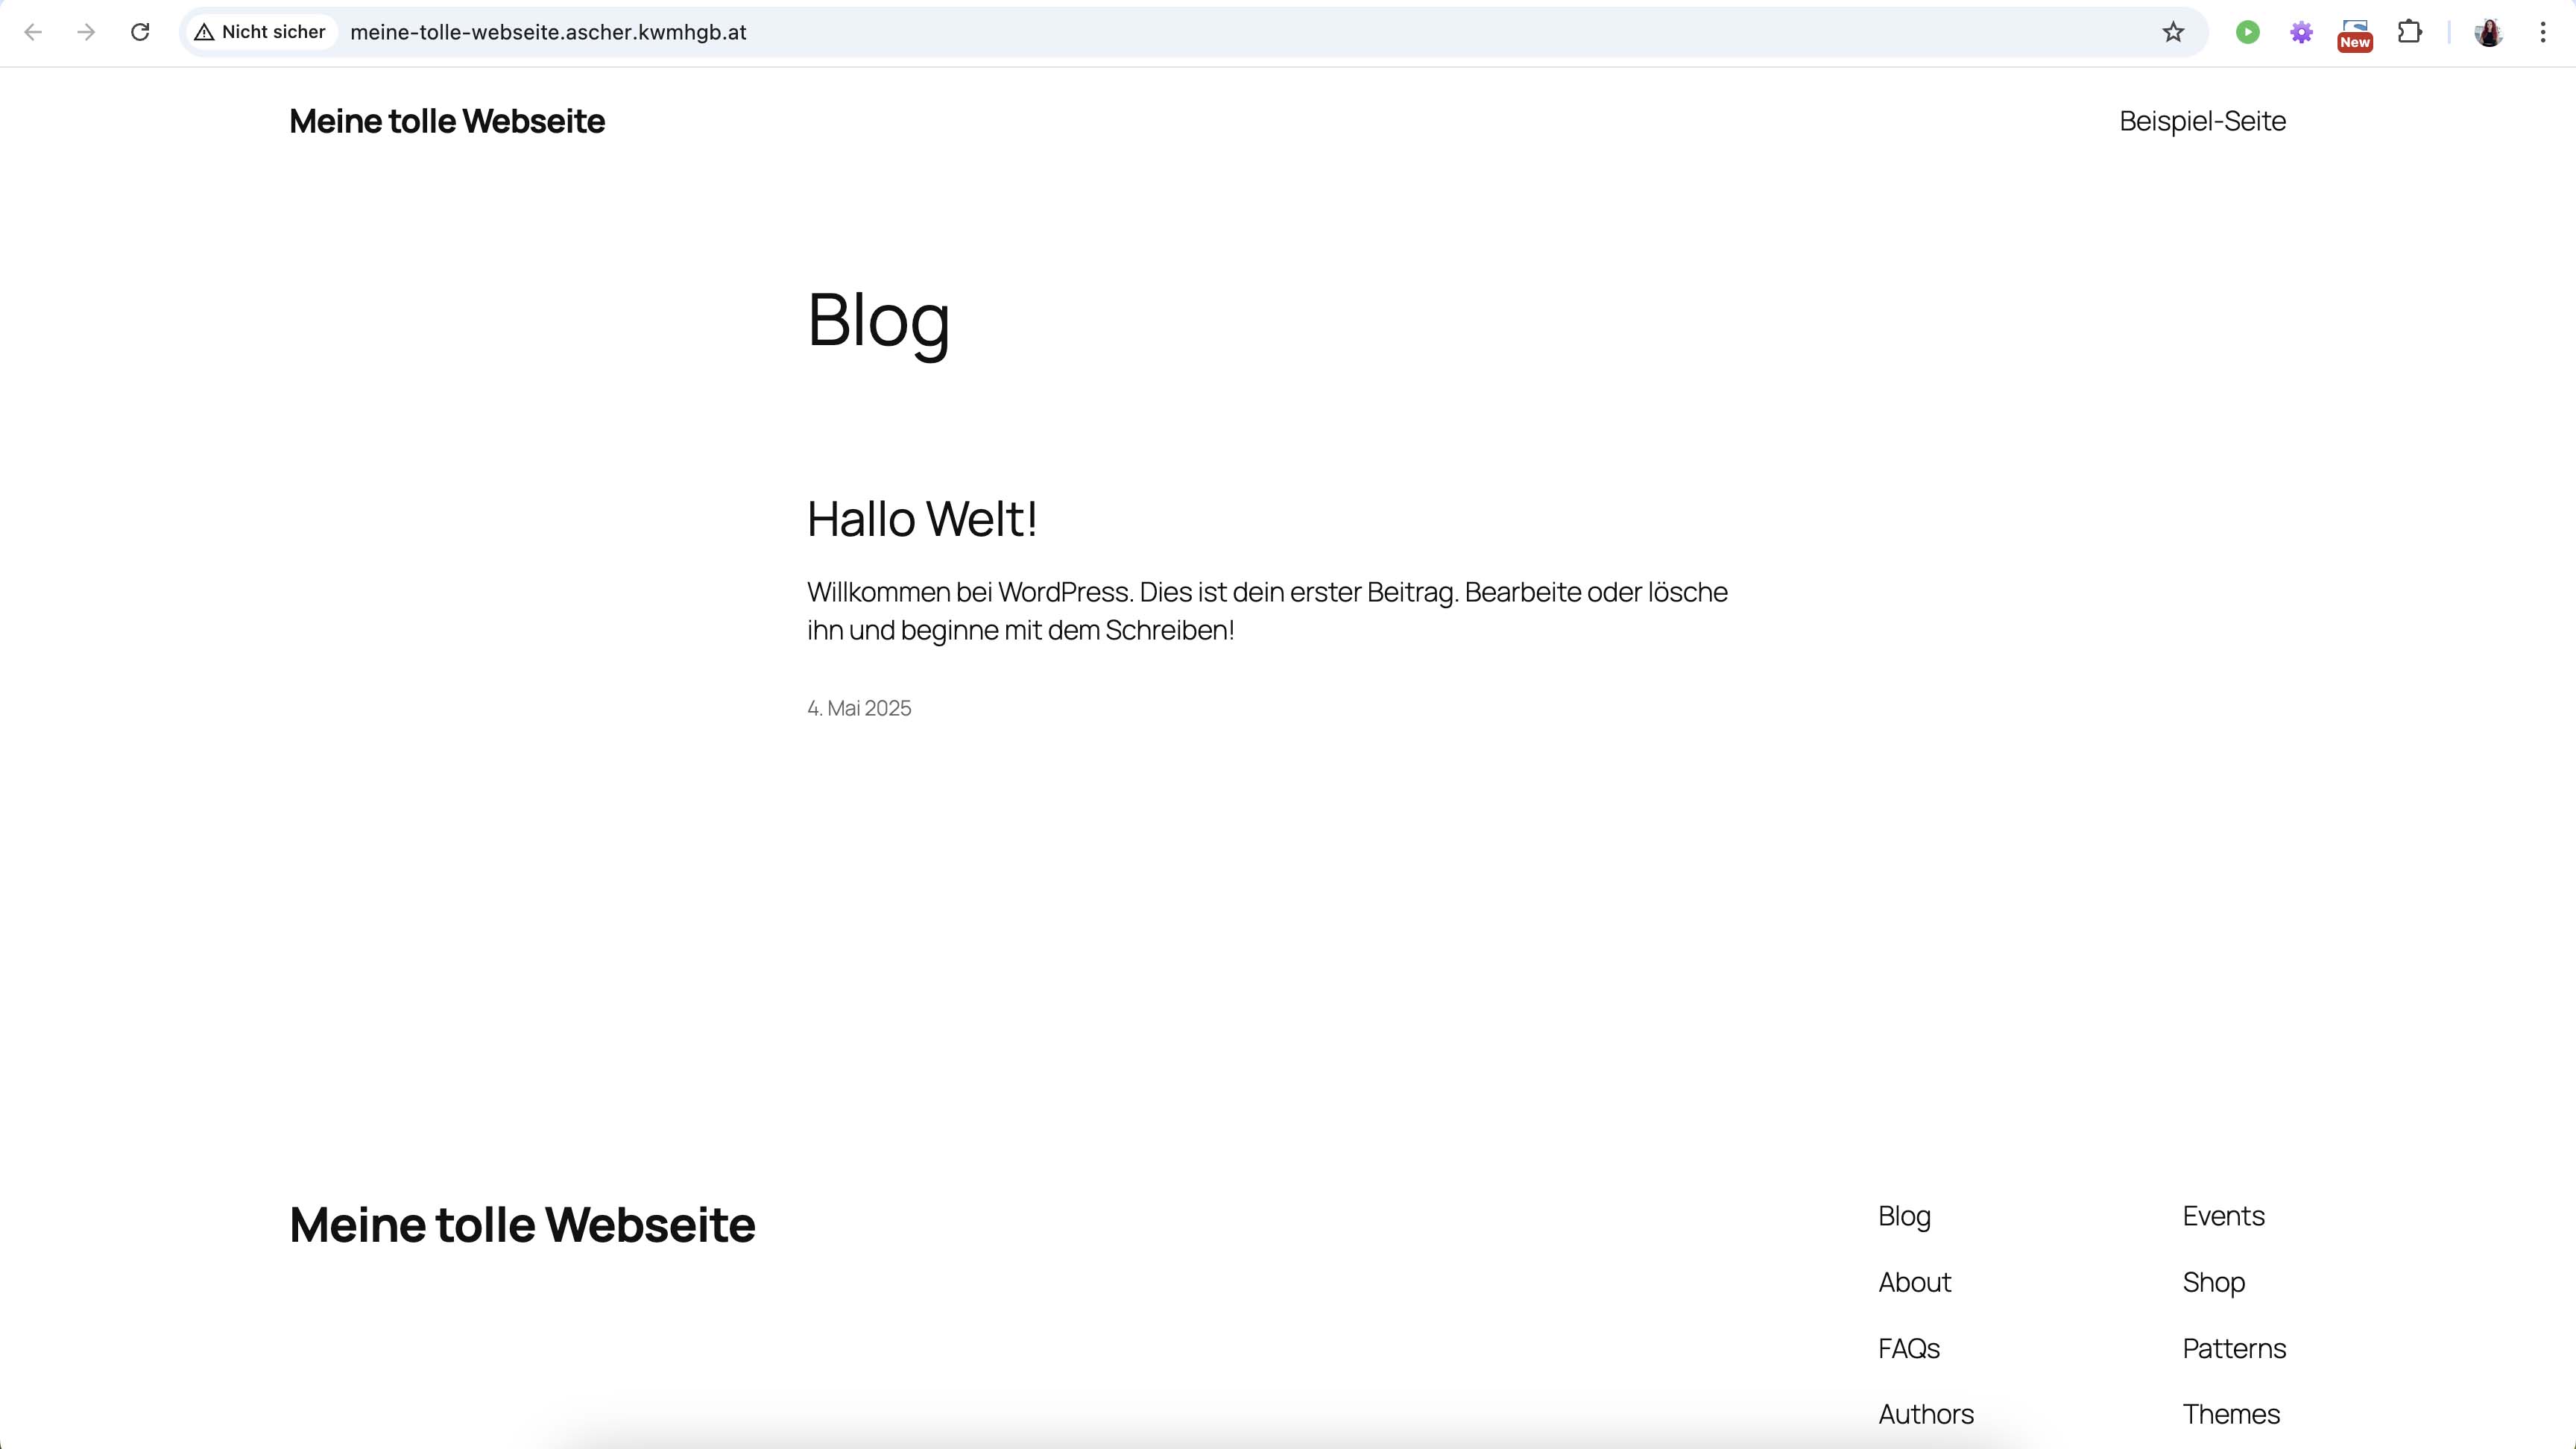Open the Hallo Welt! post
Viewport: 2576px width, 1449px height.
[921, 519]
